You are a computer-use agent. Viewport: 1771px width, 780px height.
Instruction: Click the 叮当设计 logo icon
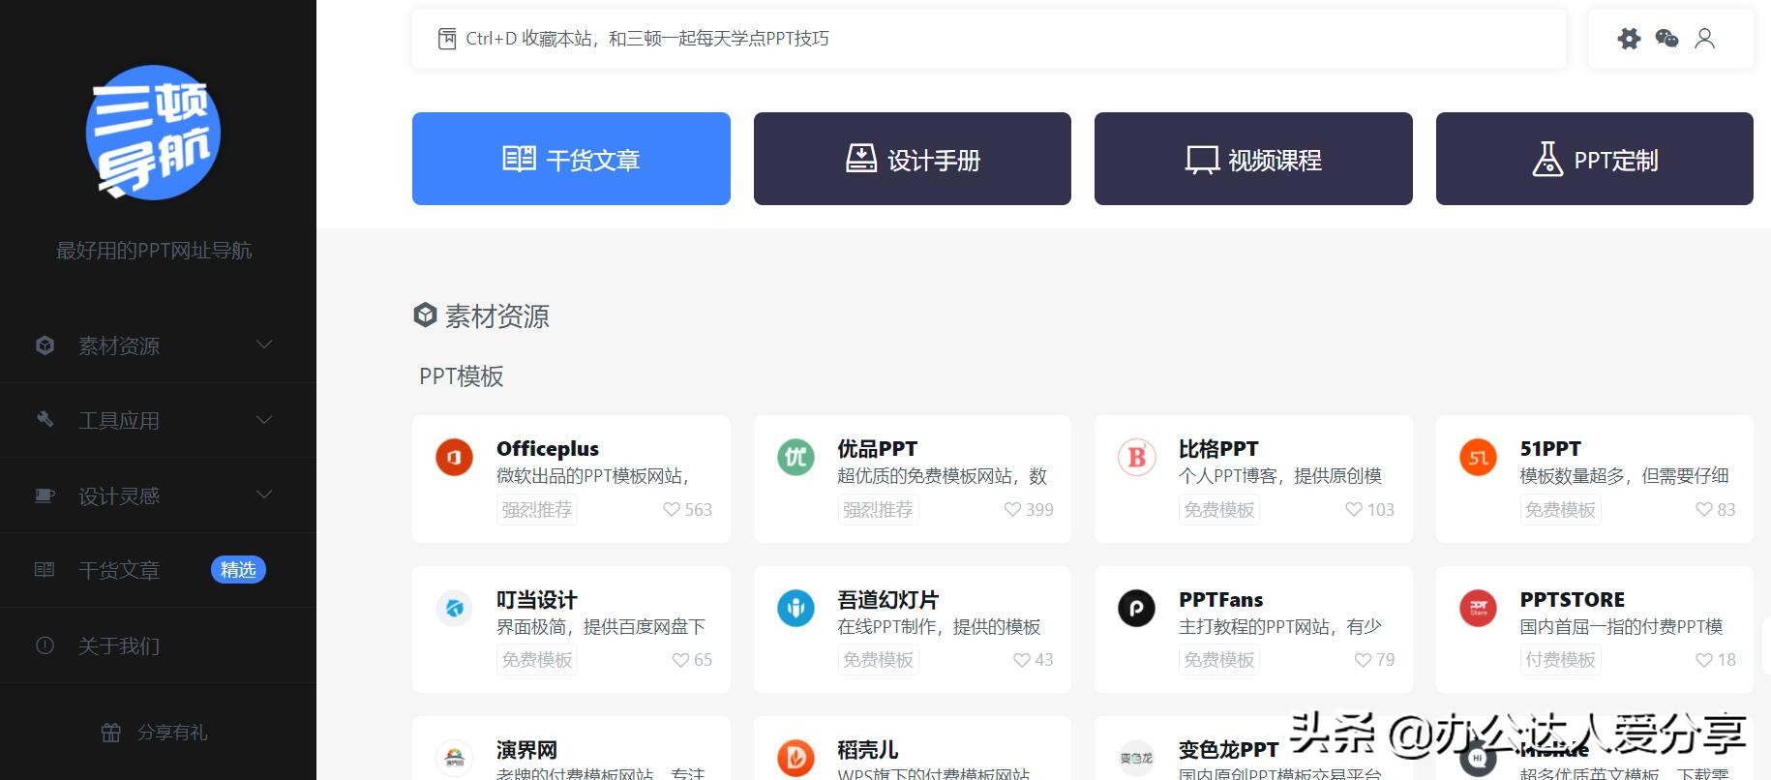(454, 608)
